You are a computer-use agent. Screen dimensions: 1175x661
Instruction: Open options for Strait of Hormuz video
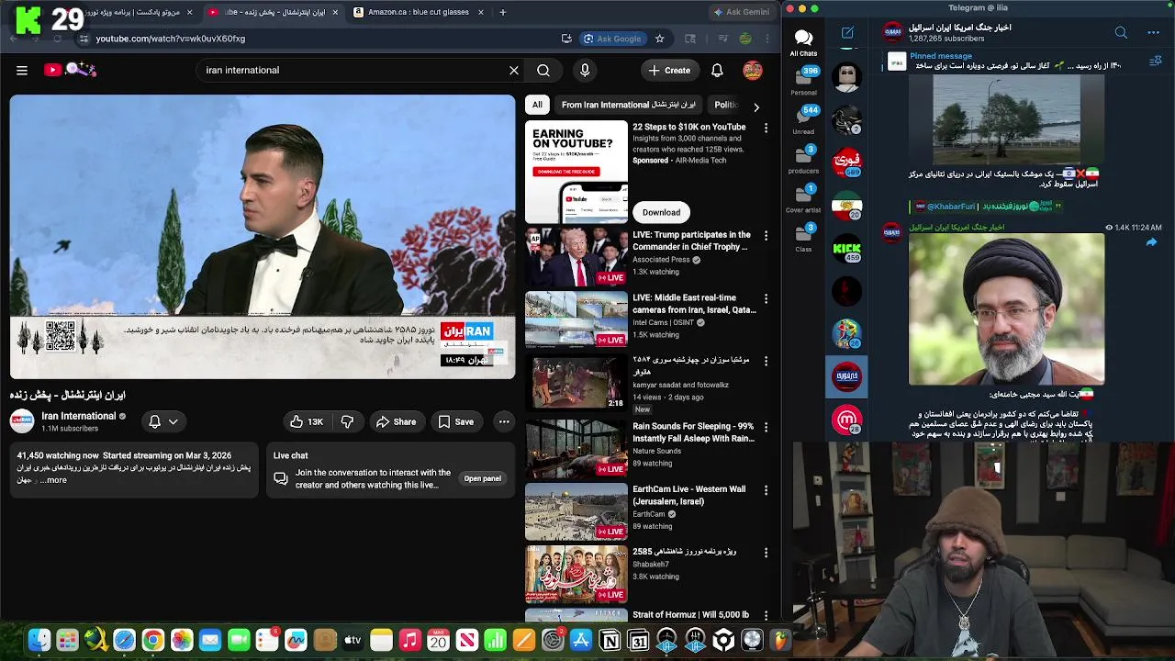pyautogui.click(x=766, y=616)
